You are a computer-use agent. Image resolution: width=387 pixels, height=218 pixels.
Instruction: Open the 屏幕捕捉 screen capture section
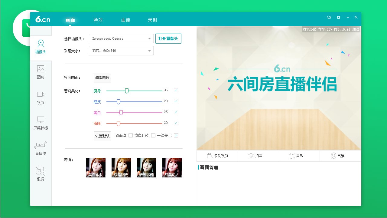click(x=41, y=124)
